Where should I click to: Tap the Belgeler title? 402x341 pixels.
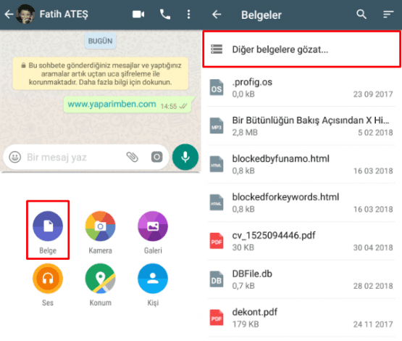(261, 15)
